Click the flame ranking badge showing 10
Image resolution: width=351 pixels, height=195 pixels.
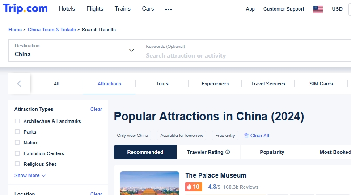pos(194,187)
